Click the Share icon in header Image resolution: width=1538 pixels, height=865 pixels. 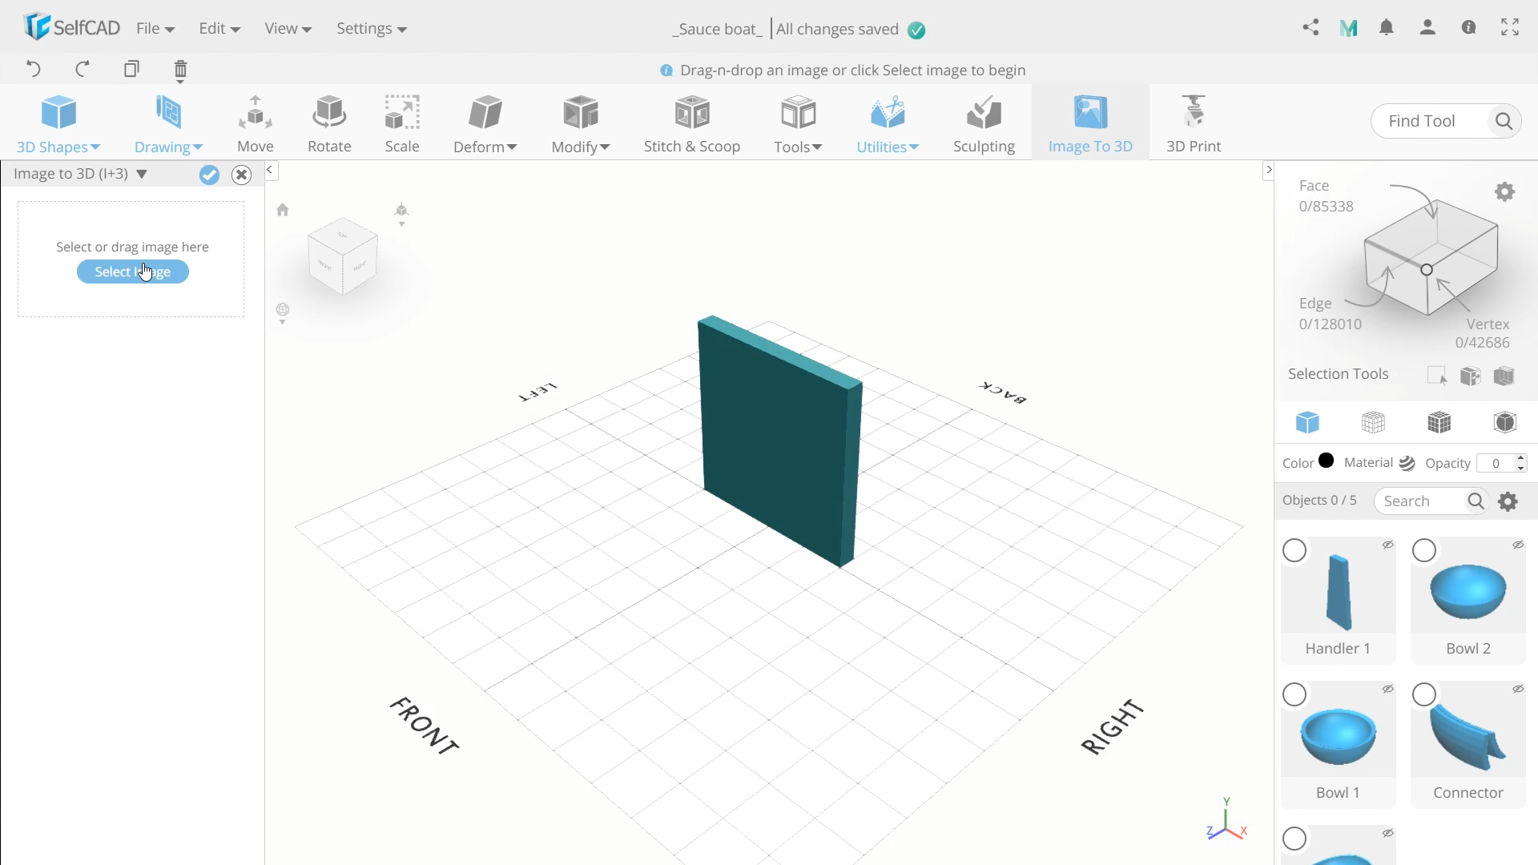pos(1311,28)
